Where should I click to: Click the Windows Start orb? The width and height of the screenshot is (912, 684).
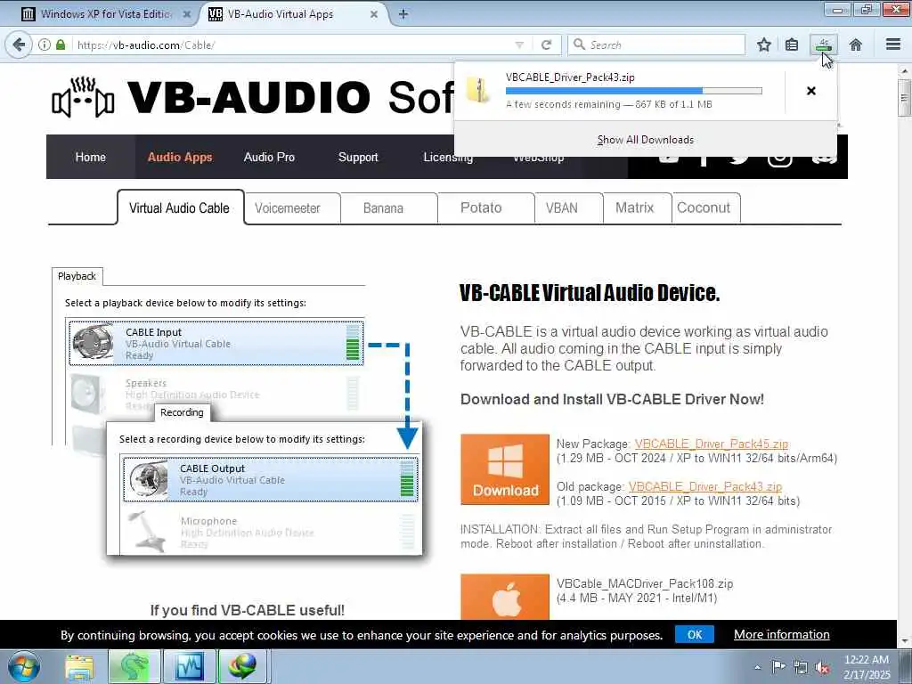(23, 666)
